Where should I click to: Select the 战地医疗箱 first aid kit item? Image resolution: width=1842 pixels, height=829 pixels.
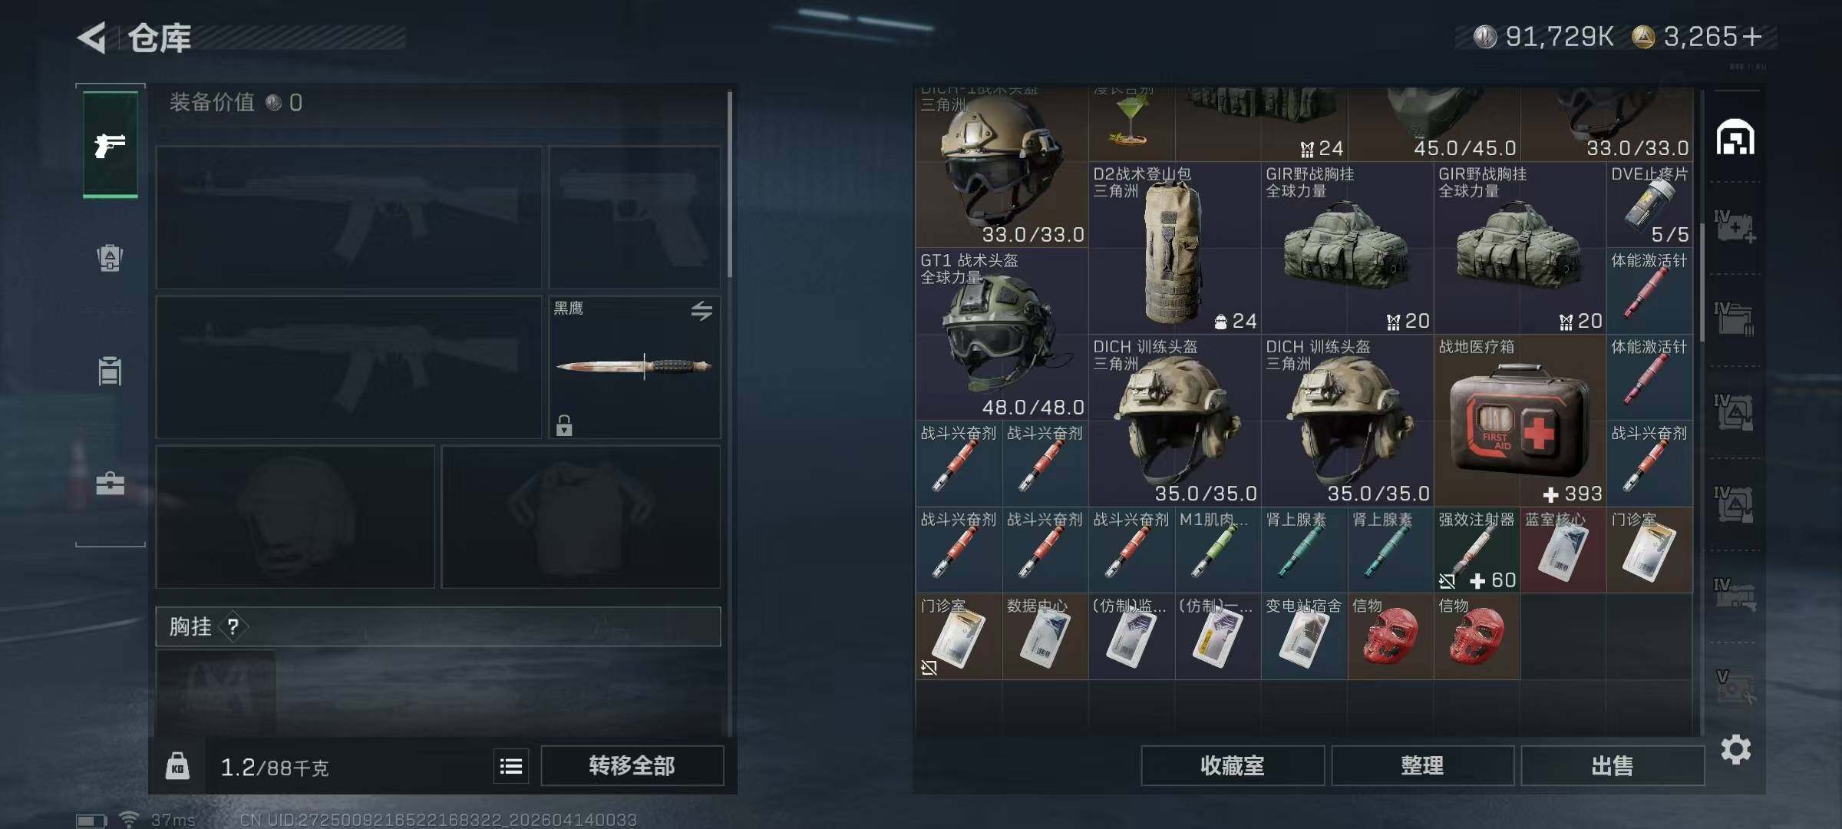pos(1520,421)
